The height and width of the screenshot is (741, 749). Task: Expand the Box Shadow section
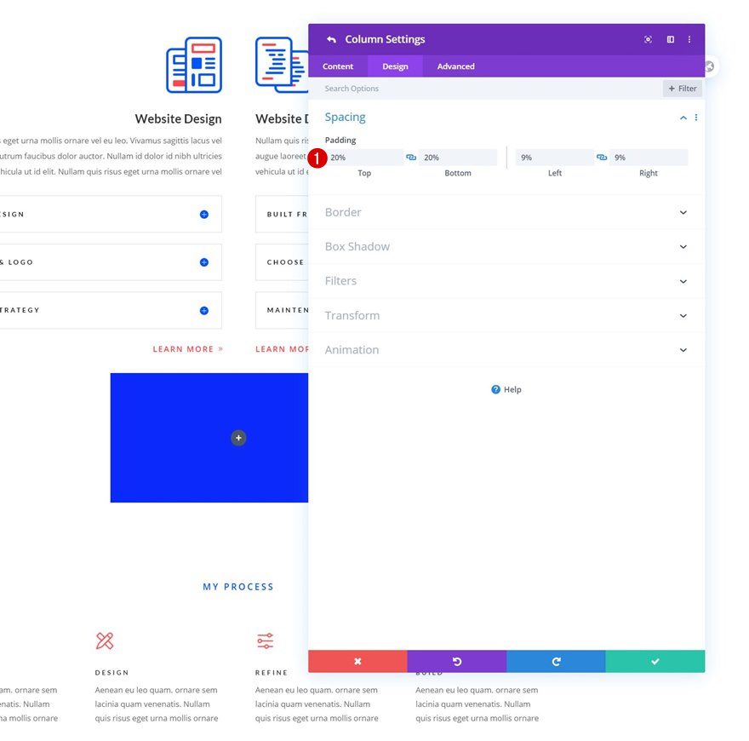pyautogui.click(x=506, y=246)
